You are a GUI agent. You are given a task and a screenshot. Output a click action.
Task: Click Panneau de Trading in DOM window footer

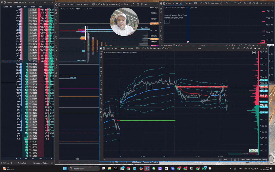pyautogui.click(x=41, y=163)
